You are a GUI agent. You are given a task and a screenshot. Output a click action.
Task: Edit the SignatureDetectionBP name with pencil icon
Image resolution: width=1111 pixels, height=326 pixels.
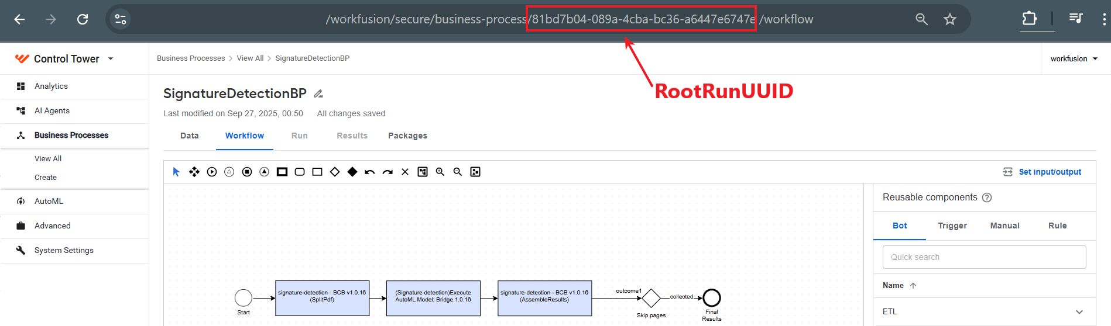(318, 94)
